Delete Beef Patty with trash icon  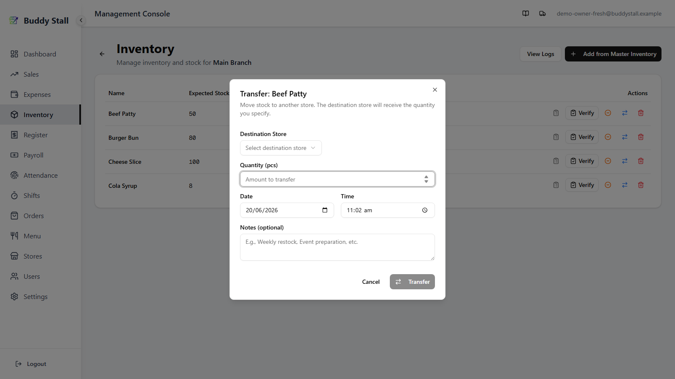point(641,113)
